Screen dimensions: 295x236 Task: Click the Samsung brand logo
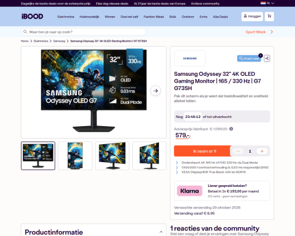(190, 58)
